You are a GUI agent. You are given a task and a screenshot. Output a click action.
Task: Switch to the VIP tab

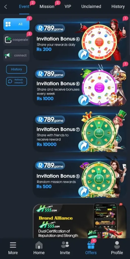tap(68, 7)
